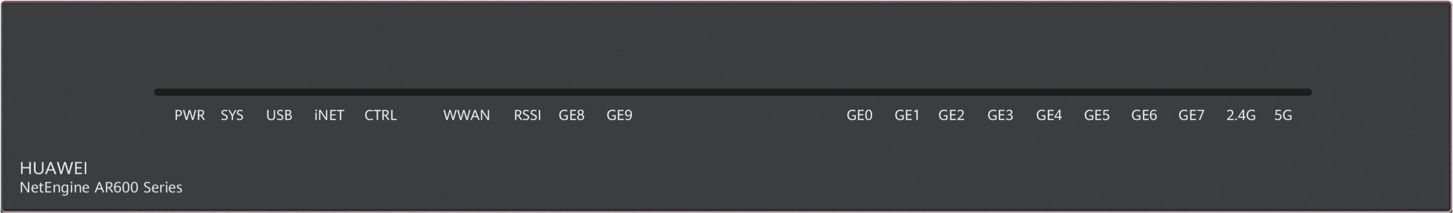Image resolution: width=1453 pixels, height=213 pixels.
Task: Click the HUAWEI brand text
Action: tap(53, 168)
